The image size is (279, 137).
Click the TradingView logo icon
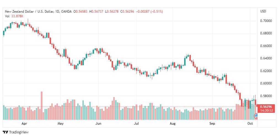5,132
